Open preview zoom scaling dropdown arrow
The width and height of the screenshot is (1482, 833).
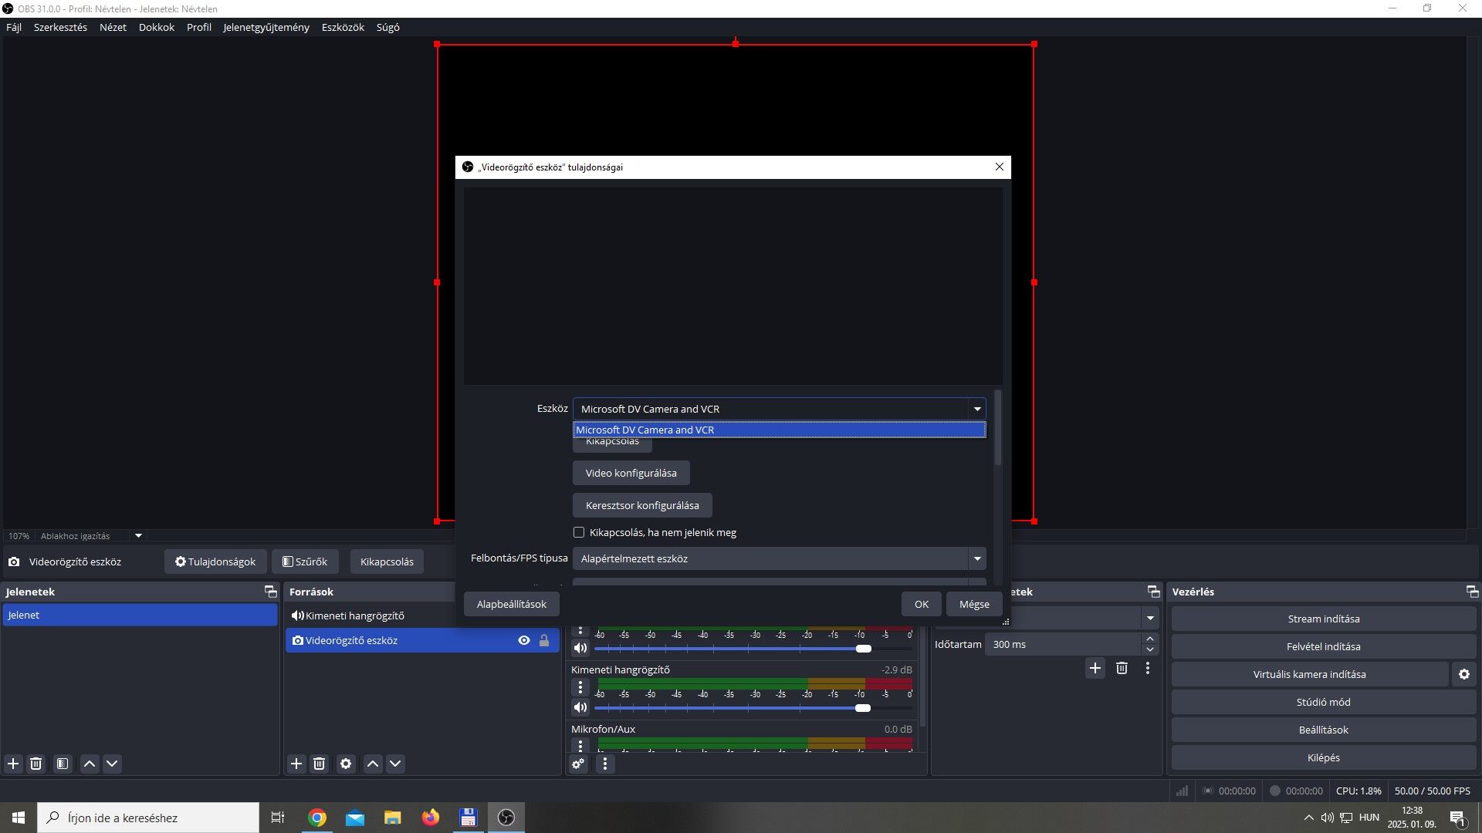(x=138, y=535)
